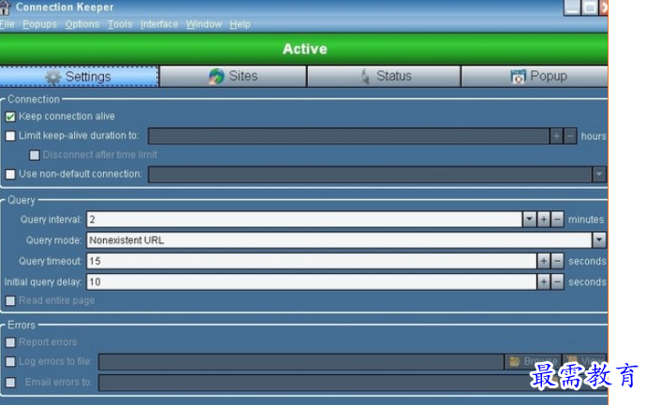Open the Options menu

click(x=82, y=24)
